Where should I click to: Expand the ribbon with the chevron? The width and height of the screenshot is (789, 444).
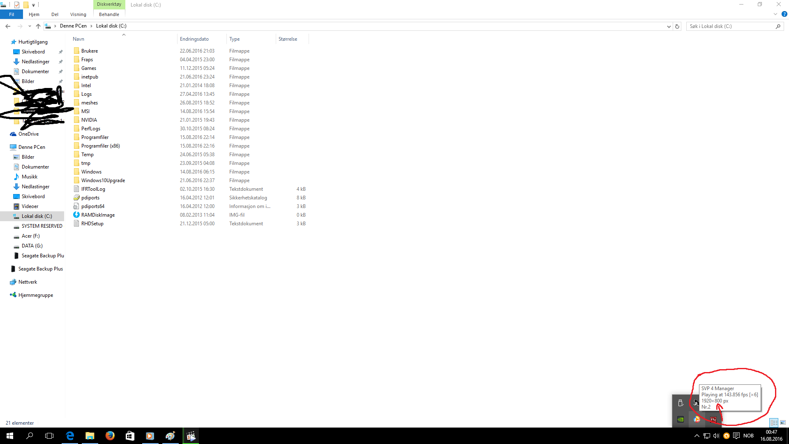click(775, 14)
